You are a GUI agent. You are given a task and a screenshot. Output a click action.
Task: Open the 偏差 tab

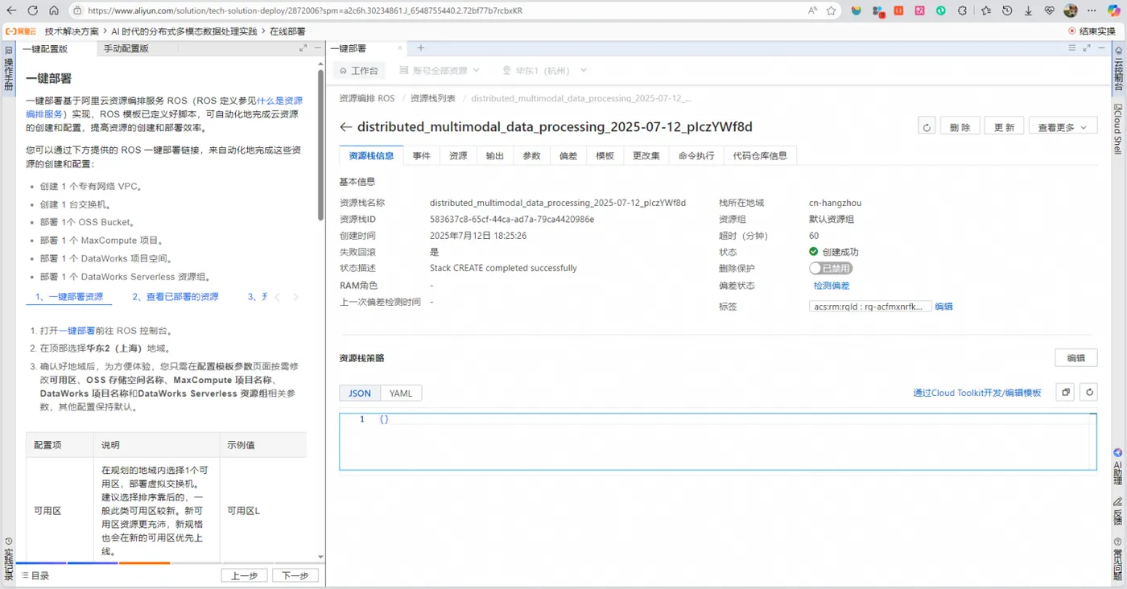coord(568,155)
